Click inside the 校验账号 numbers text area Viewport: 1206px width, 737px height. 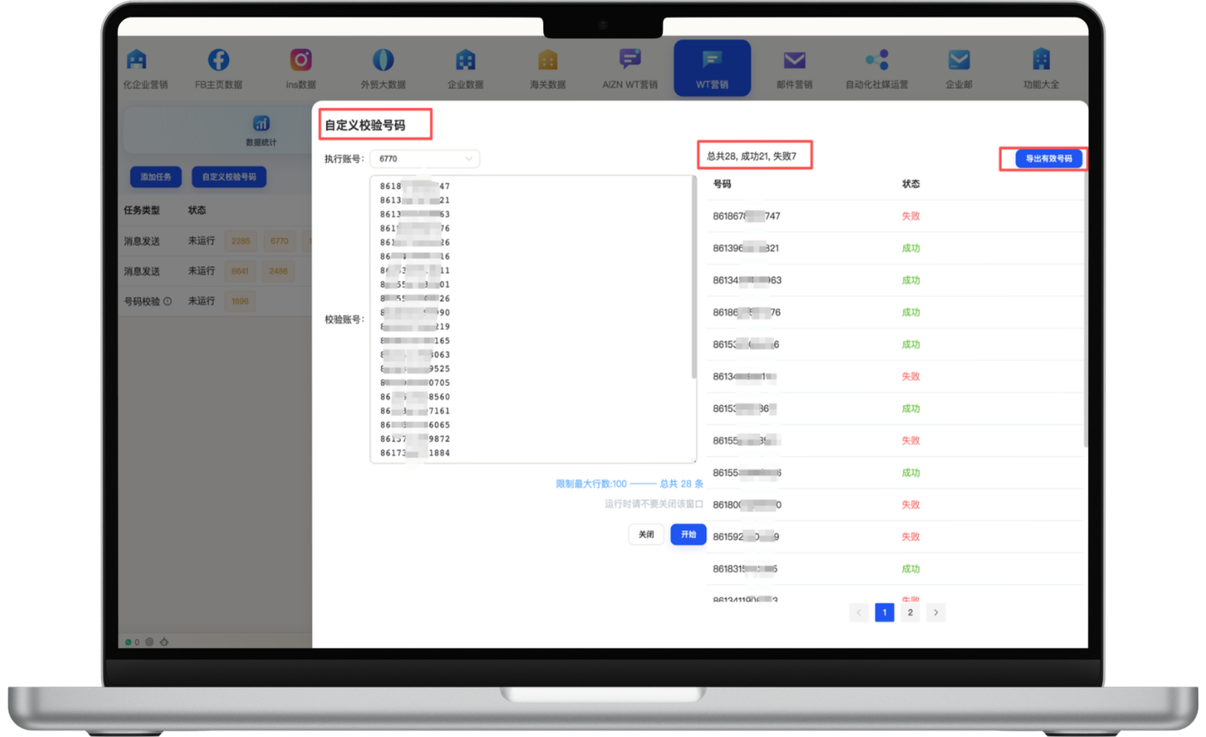(x=532, y=319)
